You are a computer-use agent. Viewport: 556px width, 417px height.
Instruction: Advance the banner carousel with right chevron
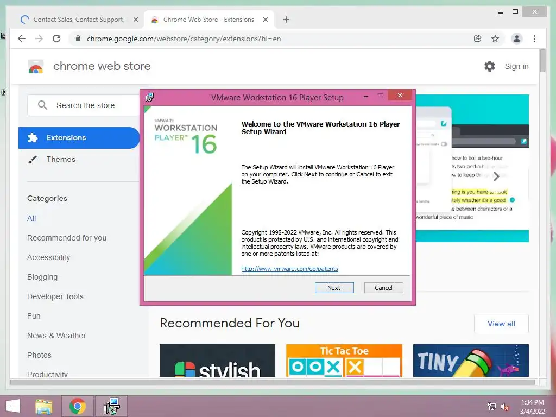pyautogui.click(x=496, y=176)
